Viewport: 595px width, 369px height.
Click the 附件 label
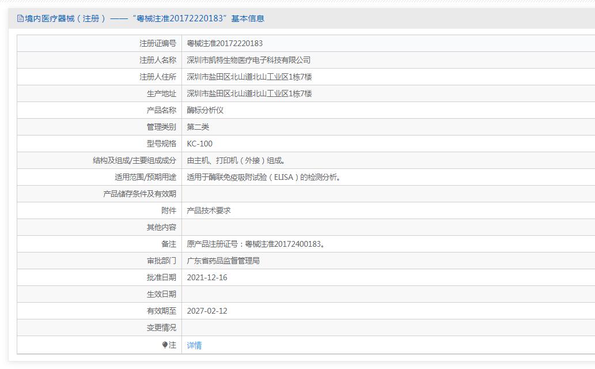(169, 210)
